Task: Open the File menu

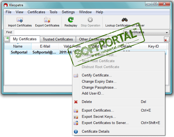Action: coord(8,12)
